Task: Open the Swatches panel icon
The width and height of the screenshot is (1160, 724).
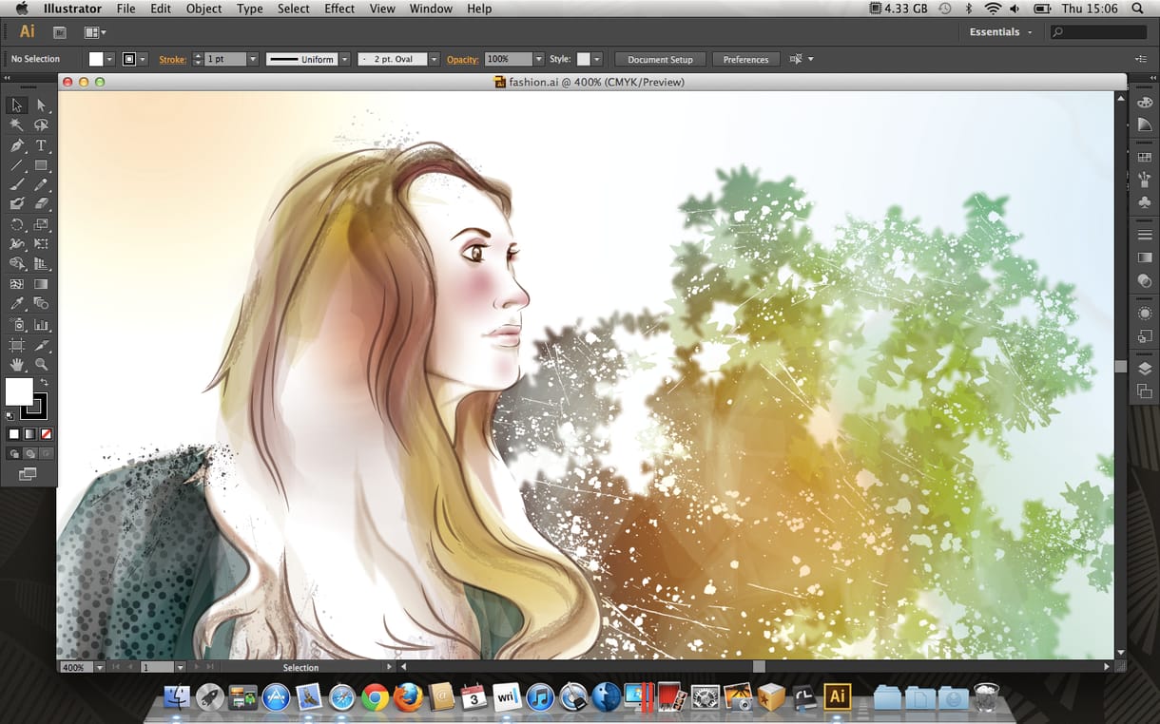Action: pyautogui.click(x=1145, y=158)
